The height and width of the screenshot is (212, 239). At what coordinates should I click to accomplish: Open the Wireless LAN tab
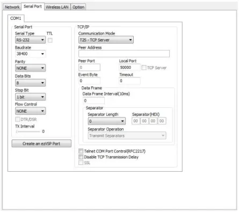tap(57, 7)
